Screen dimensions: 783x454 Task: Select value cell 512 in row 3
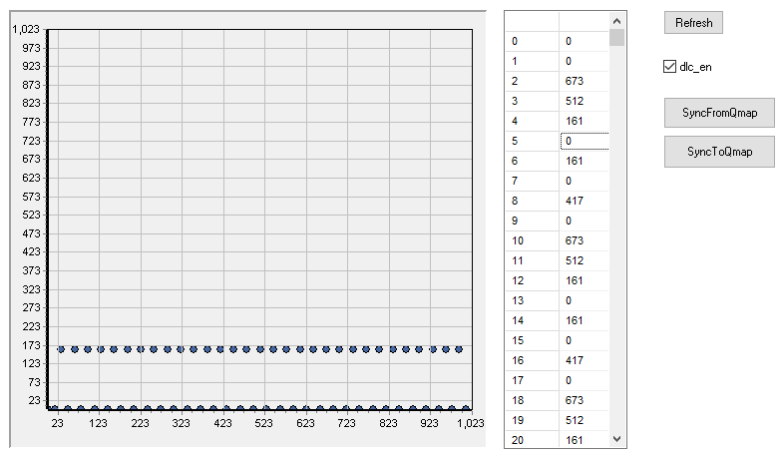tap(585, 101)
